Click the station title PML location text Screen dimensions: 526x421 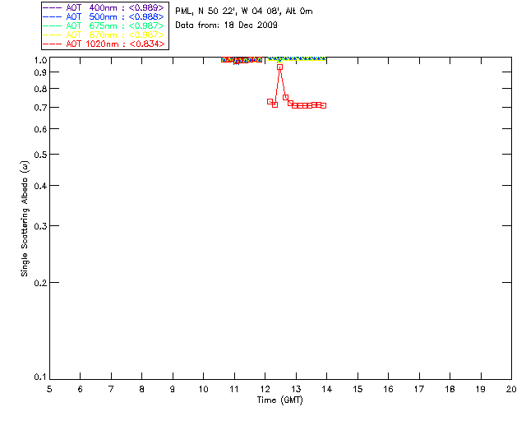point(244,12)
